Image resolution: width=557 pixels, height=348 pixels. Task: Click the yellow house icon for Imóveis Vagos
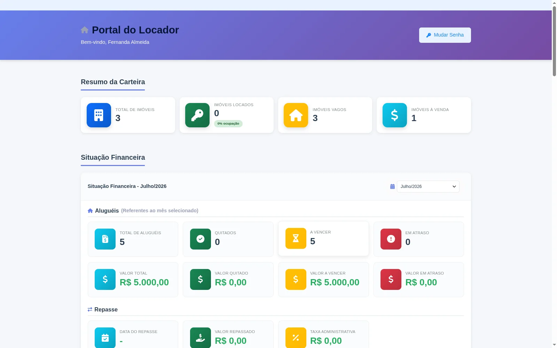coord(296,115)
